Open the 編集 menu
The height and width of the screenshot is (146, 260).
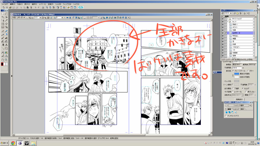(x=12, y=4)
